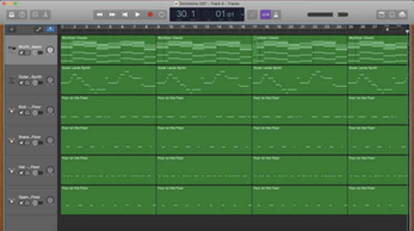The height and width of the screenshot is (231, 414).
Task: Select the first Four on the Floor kick region
Action: (x=108, y=110)
